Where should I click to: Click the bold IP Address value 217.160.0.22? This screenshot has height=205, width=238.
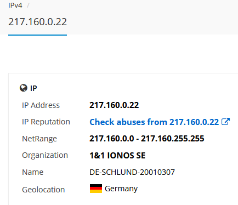(114, 105)
